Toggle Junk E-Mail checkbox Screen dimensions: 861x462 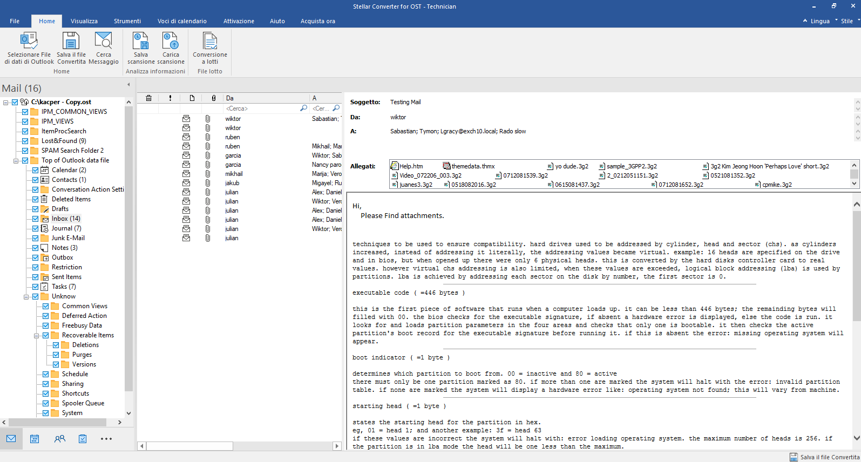(36, 238)
